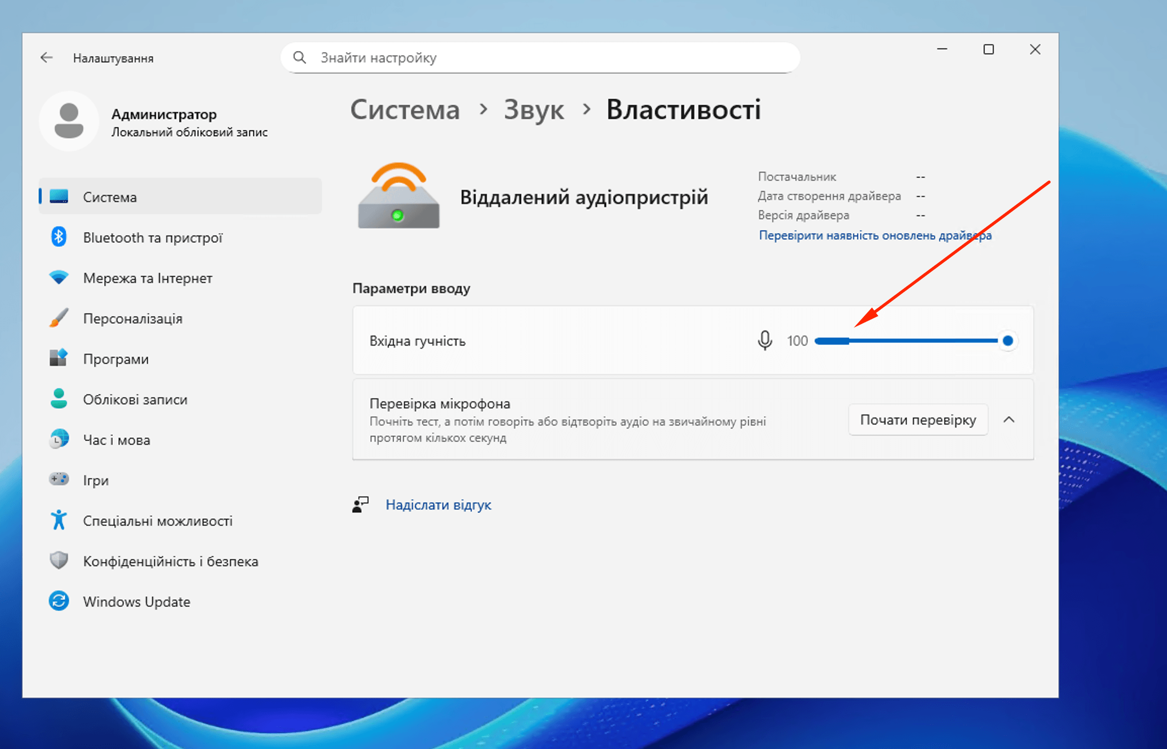This screenshot has width=1167, height=749.
Task: Click the Ігри gamepad icon
Action: (59, 479)
